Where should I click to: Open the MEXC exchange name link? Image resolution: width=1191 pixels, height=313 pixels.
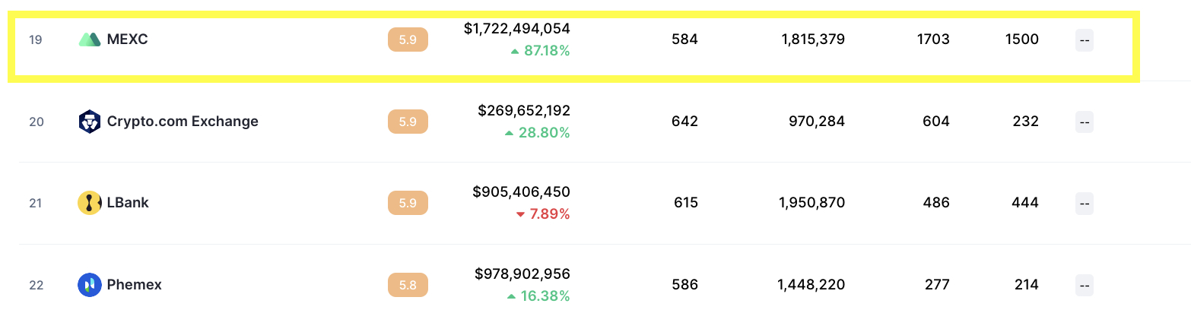[128, 40]
